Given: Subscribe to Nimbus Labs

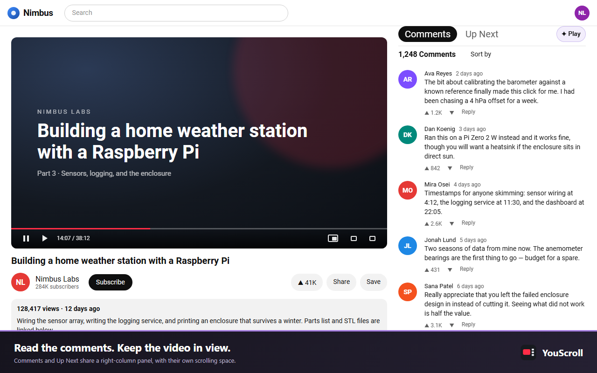Looking at the screenshot, I should tap(111, 282).
